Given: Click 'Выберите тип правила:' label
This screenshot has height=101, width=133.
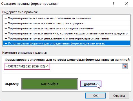Looking at the screenshot, I should pyautogui.click(x=20, y=12).
